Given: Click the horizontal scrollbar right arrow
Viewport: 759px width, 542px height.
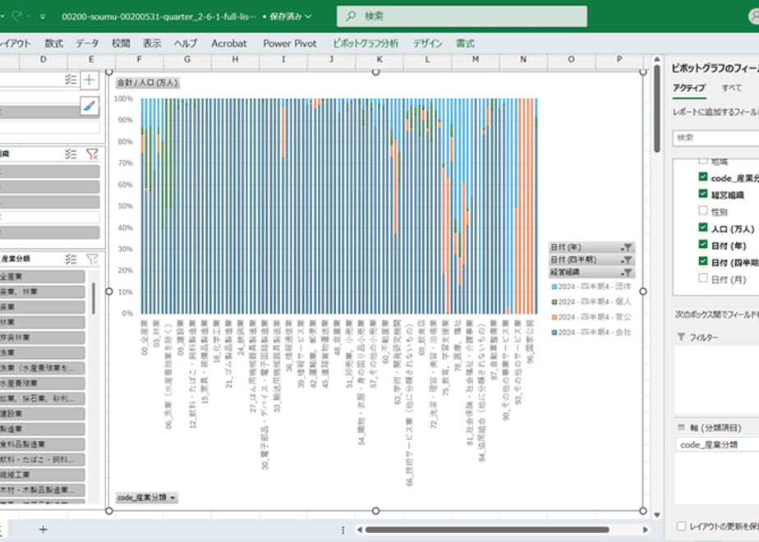Looking at the screenshot, I should point(646,530).
